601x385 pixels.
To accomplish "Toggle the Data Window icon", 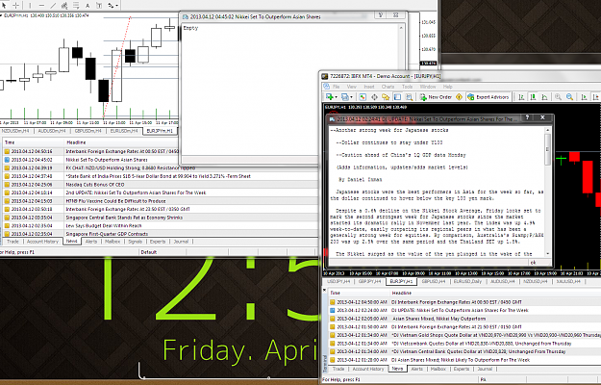I will 374,97.
